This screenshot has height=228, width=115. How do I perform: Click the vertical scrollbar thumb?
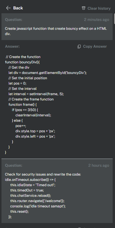(x=115, y=19)
